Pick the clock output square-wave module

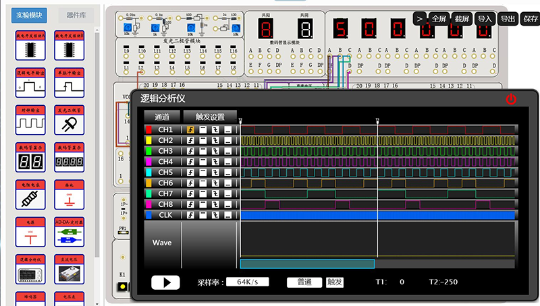pyautogui.click(x=29, y=120)
